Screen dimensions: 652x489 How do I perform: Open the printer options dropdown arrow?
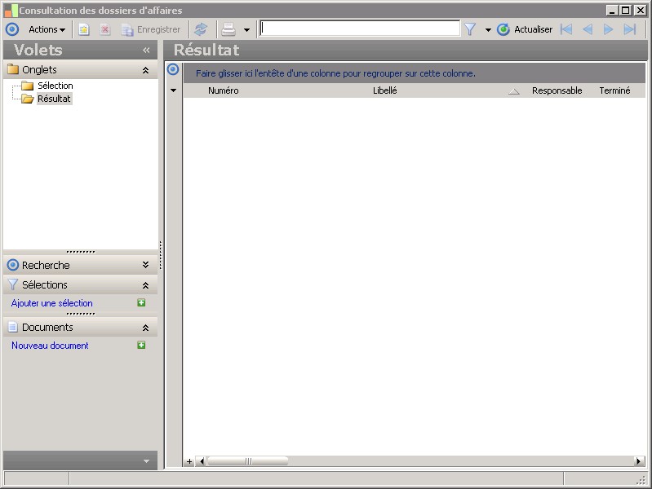tap(246, 30)
